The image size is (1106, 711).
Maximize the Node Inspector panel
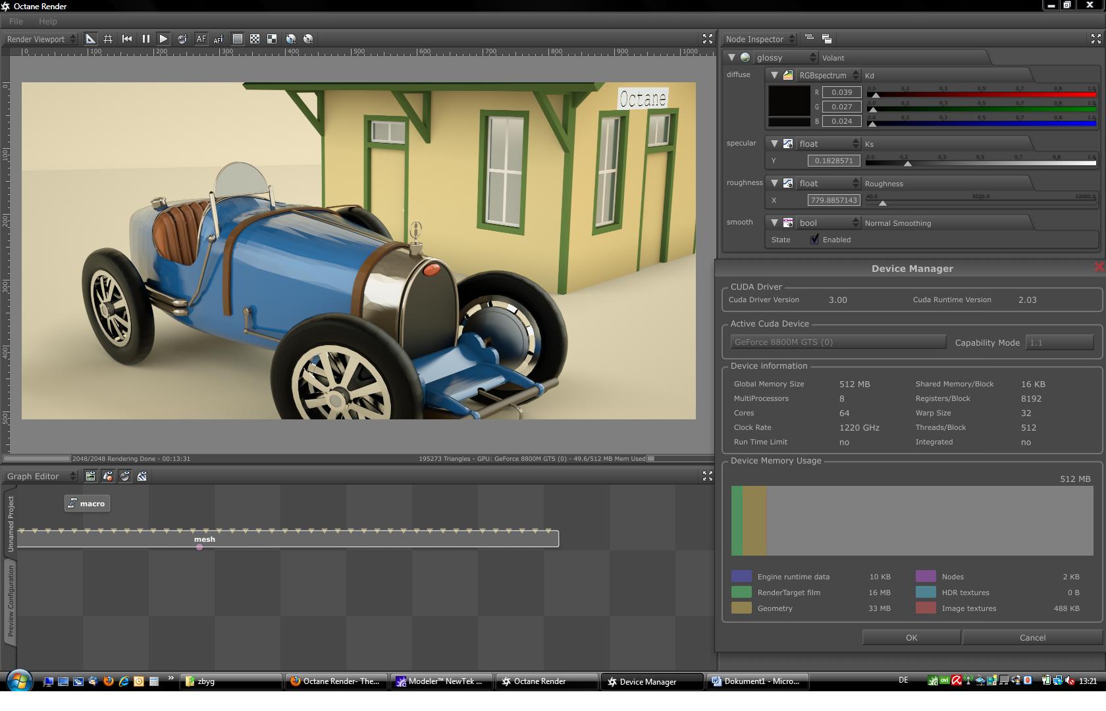click(x=1095, y=39)
